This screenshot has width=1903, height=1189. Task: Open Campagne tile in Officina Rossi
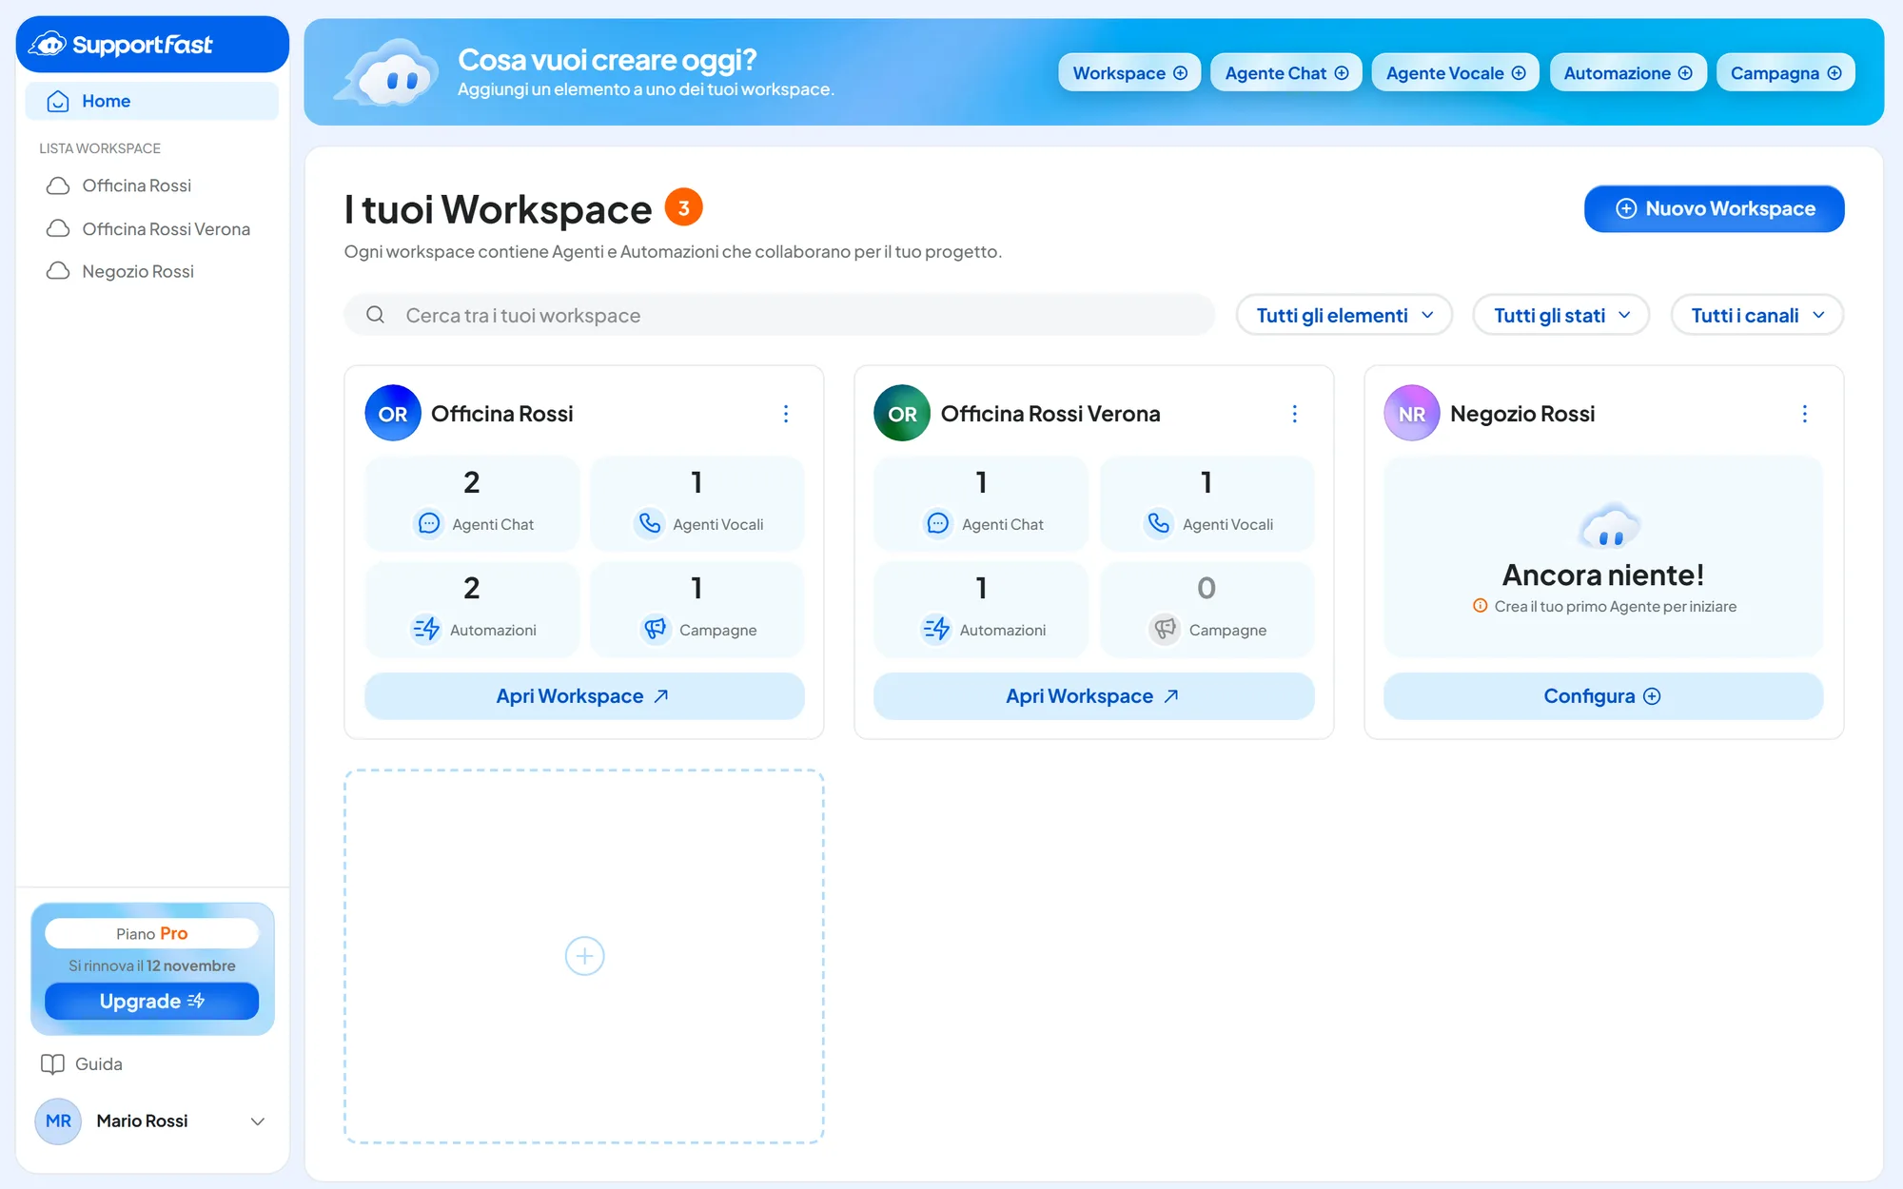pyautogui.click(x=697, y=610)
